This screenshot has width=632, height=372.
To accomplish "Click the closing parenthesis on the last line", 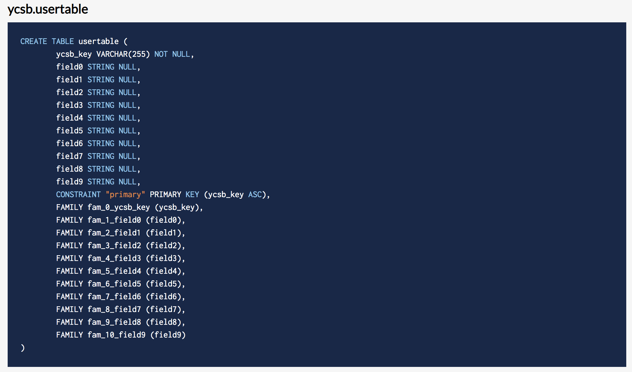I will (x=23, y=348).
